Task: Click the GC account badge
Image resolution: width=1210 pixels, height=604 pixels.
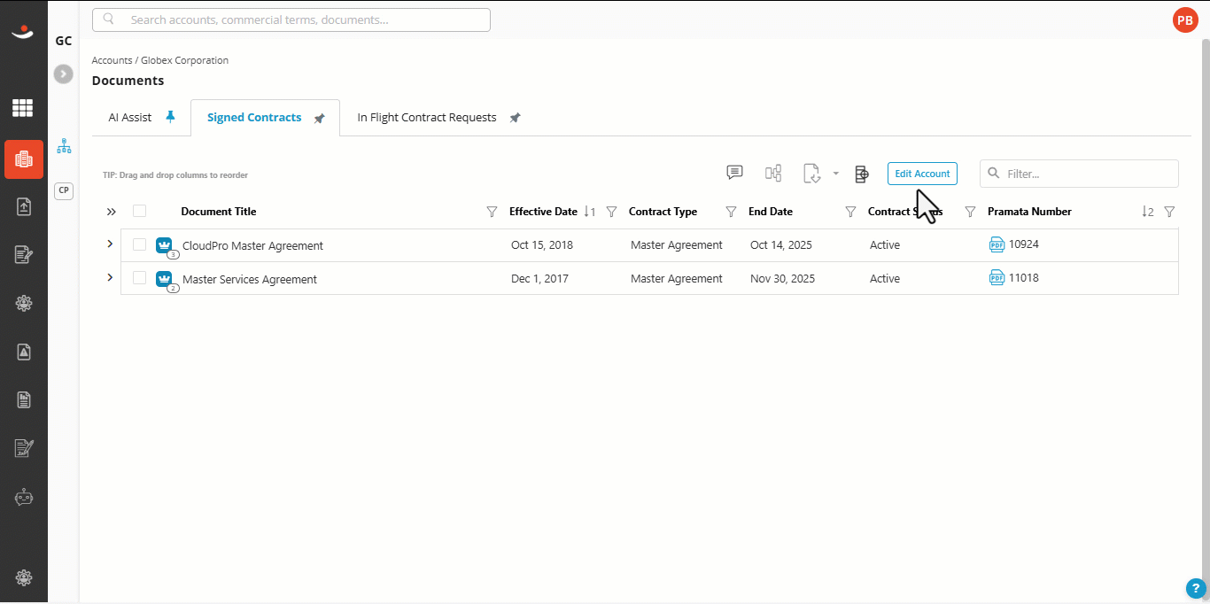Action: [64, 41]
